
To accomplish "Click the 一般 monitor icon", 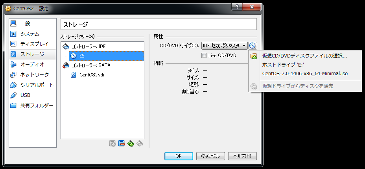I will [13, 24].
